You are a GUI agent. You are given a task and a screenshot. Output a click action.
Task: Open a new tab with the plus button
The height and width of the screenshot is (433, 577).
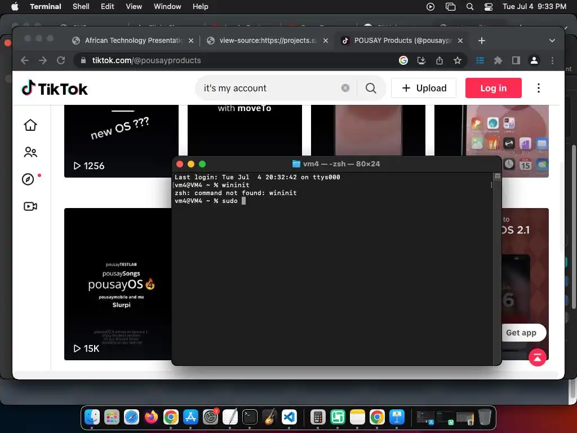(482, 41)
